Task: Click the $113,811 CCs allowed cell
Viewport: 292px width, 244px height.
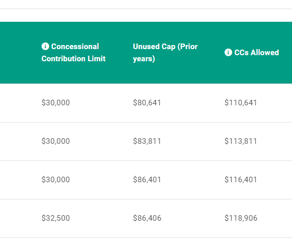Action: pos(241,141)
